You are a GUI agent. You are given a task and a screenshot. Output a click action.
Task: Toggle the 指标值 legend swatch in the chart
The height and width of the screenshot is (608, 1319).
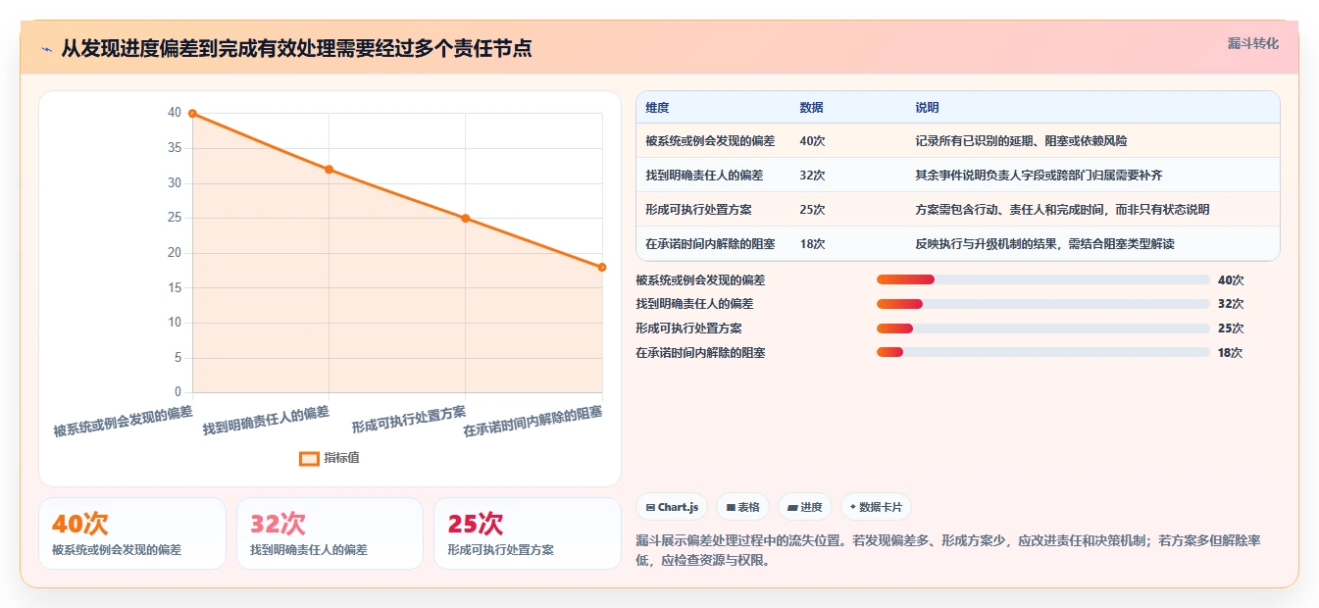[x=309, y=458]
